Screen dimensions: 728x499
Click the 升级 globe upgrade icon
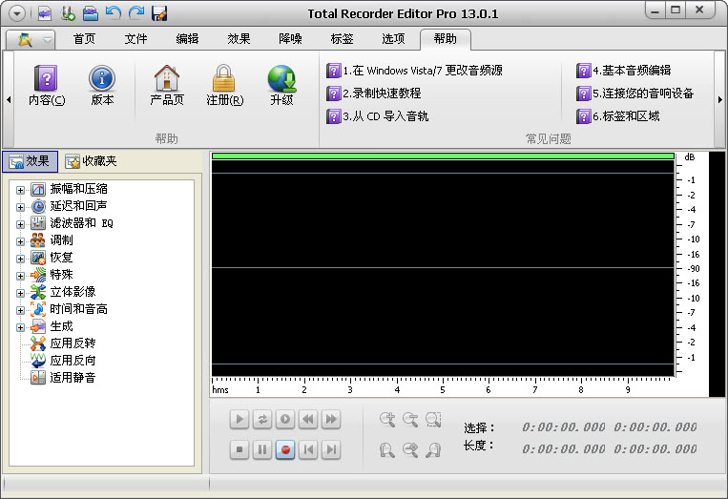281,85
